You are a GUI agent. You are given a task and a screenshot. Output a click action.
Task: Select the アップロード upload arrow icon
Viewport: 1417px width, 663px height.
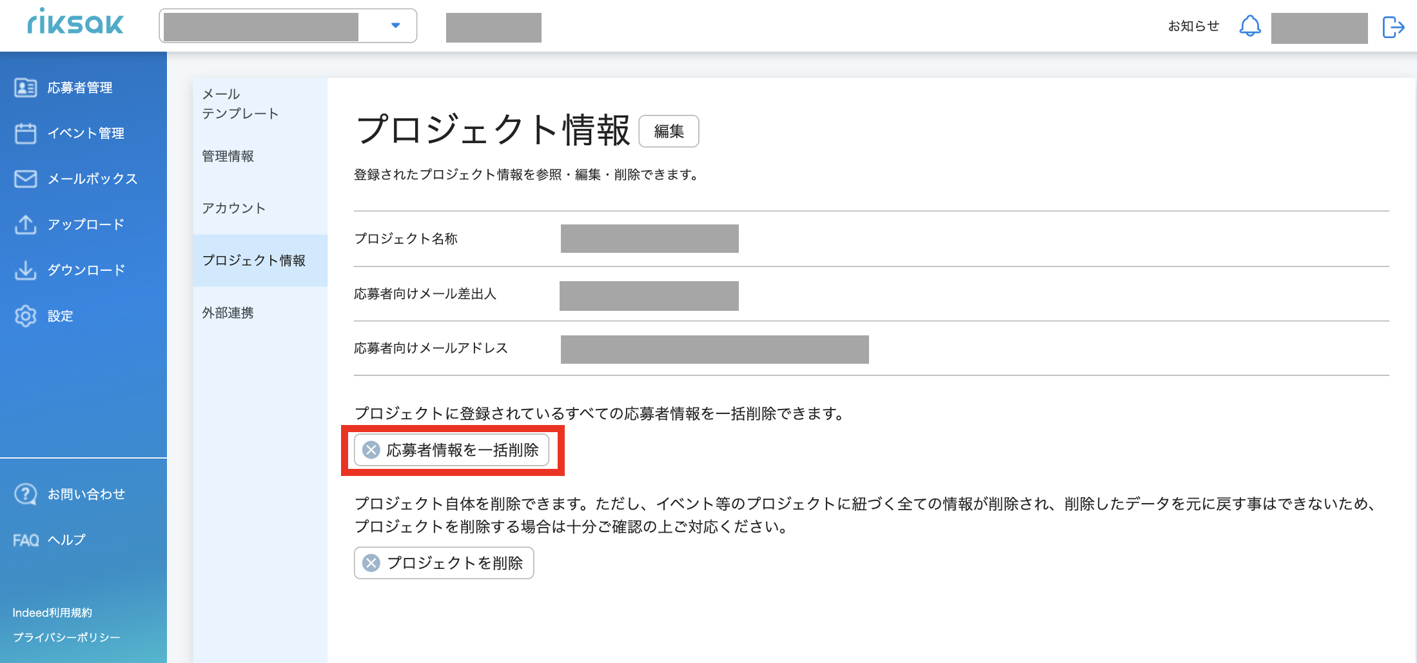pos(25,224)
